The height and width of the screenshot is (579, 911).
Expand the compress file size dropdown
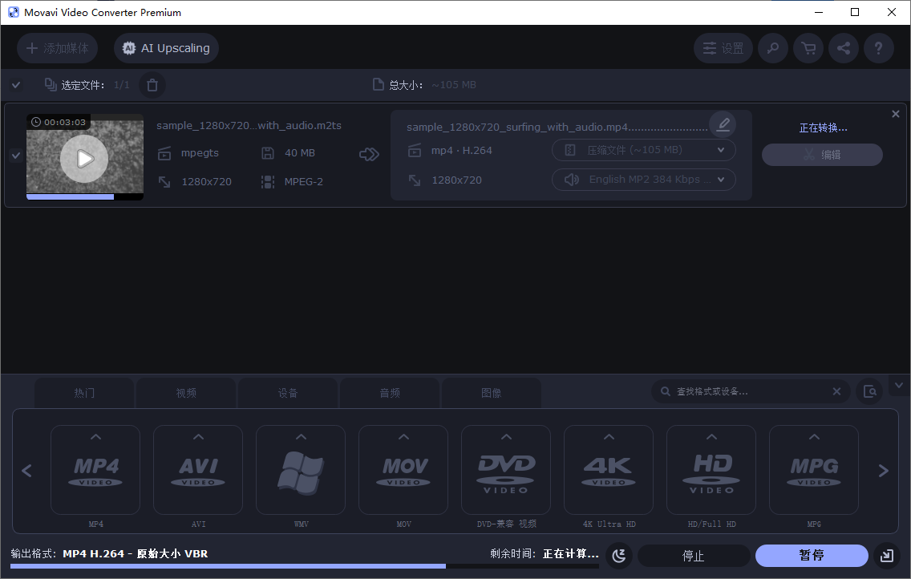tap(643, 150)
